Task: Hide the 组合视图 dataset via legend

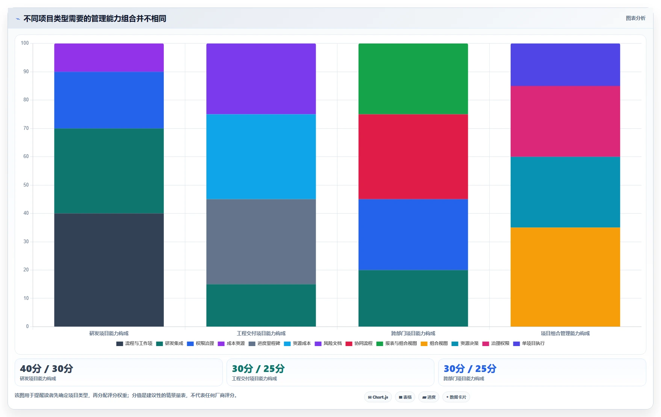Action: point(434,343)
